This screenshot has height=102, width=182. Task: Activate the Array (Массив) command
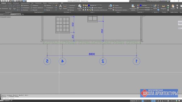tap(47, 10)
